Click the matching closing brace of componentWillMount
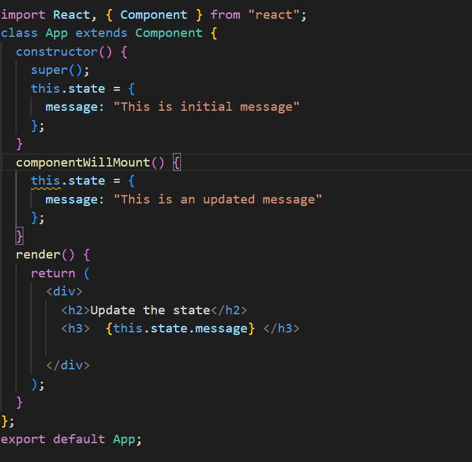Image resolution: width=472 pixels, height=462 pixels. click(x=19, y=236)
